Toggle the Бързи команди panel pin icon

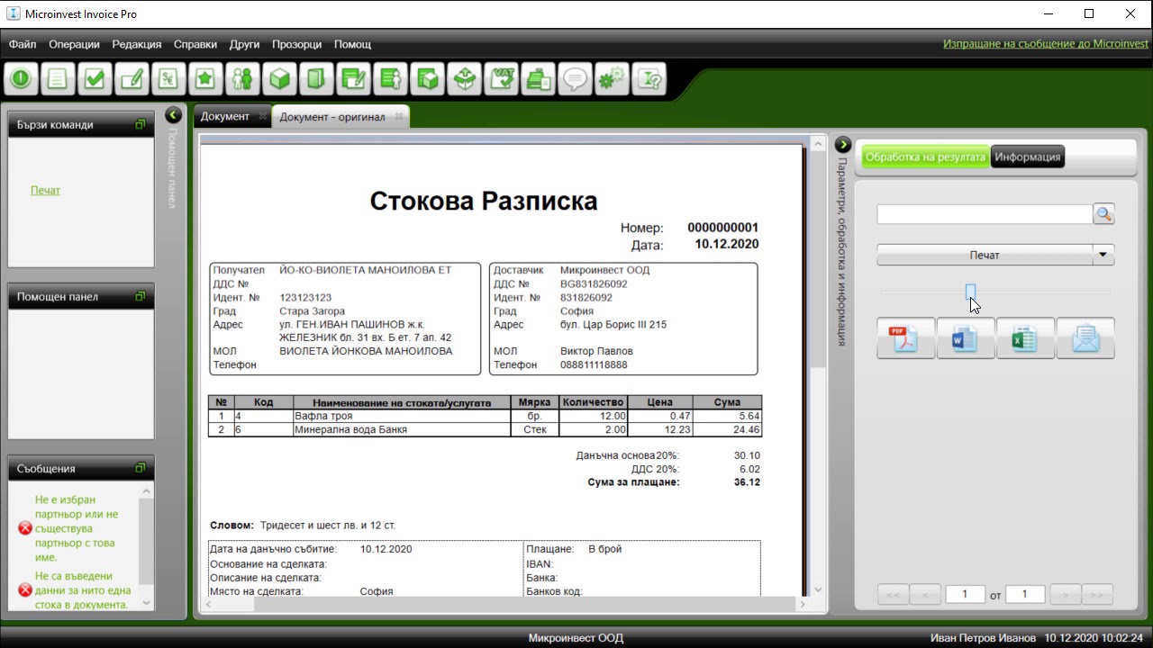click(141, 124)
